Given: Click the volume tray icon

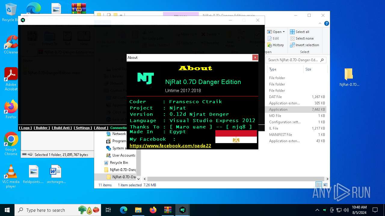Looking at the screenshot, I should pyautogui.click(x=346, y=210).
